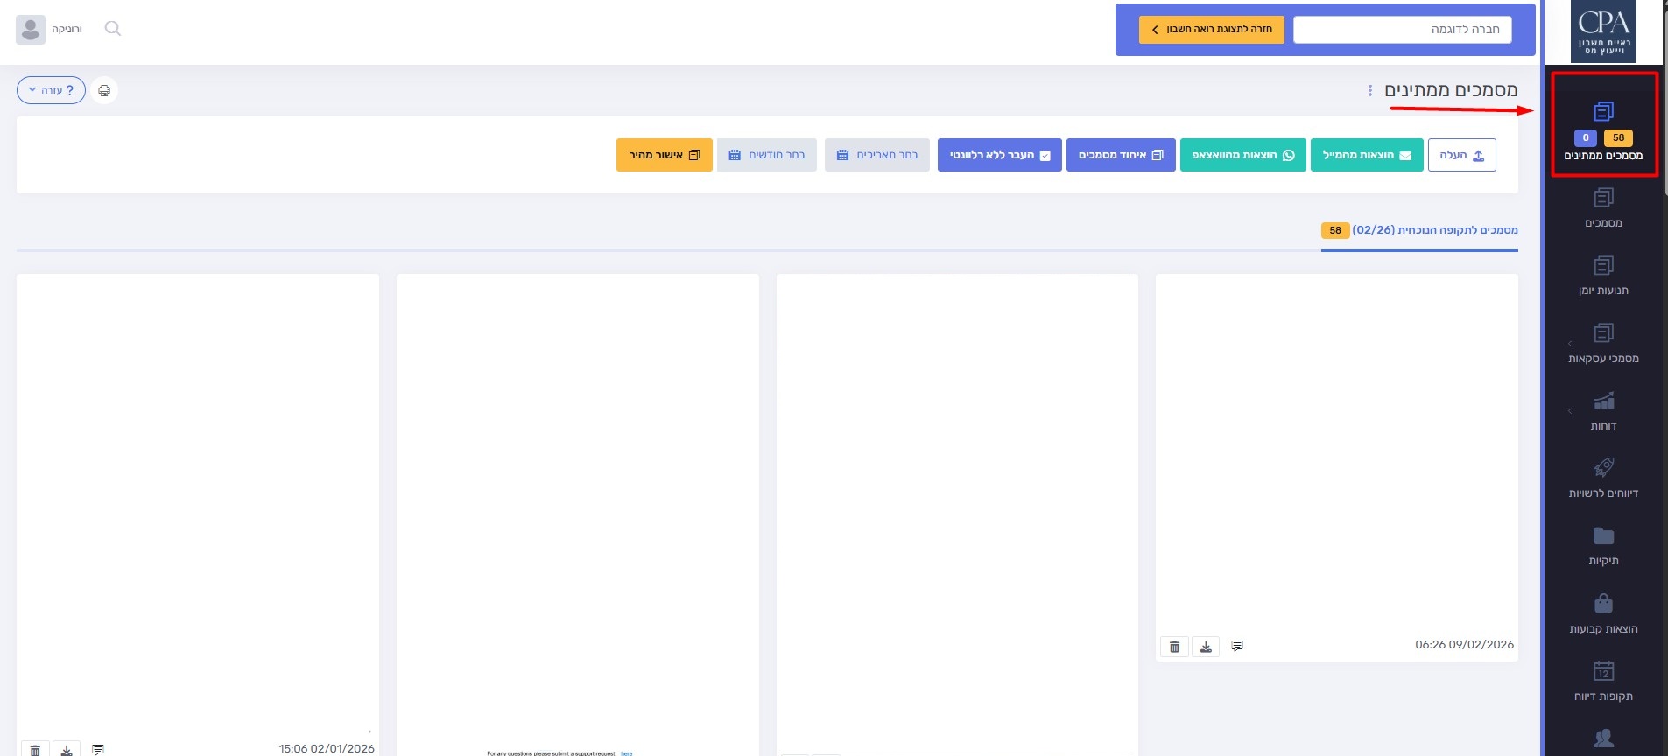Viewport: 1668px width, 756px height.
Task: Open the Journal Entries (תנועות יומן) sidebar item
Action: click(x=1603, y=275)
